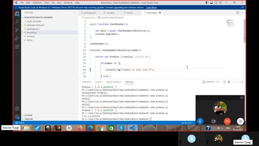
Task: Toggle the camera in the call overlay
Action: coord(214,121)
